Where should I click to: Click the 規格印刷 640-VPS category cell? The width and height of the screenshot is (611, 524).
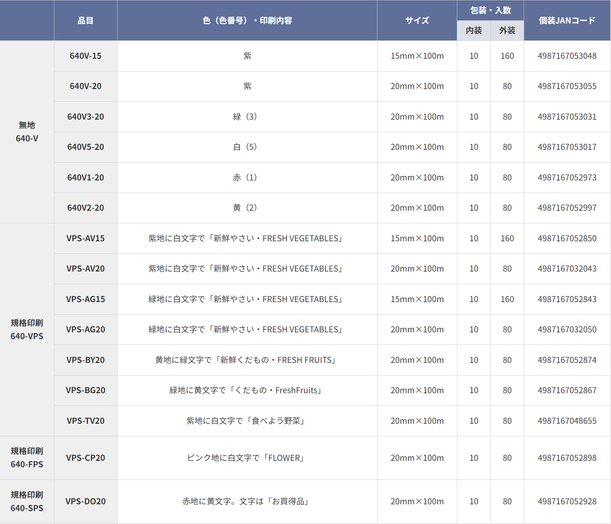tap(27, 330)
